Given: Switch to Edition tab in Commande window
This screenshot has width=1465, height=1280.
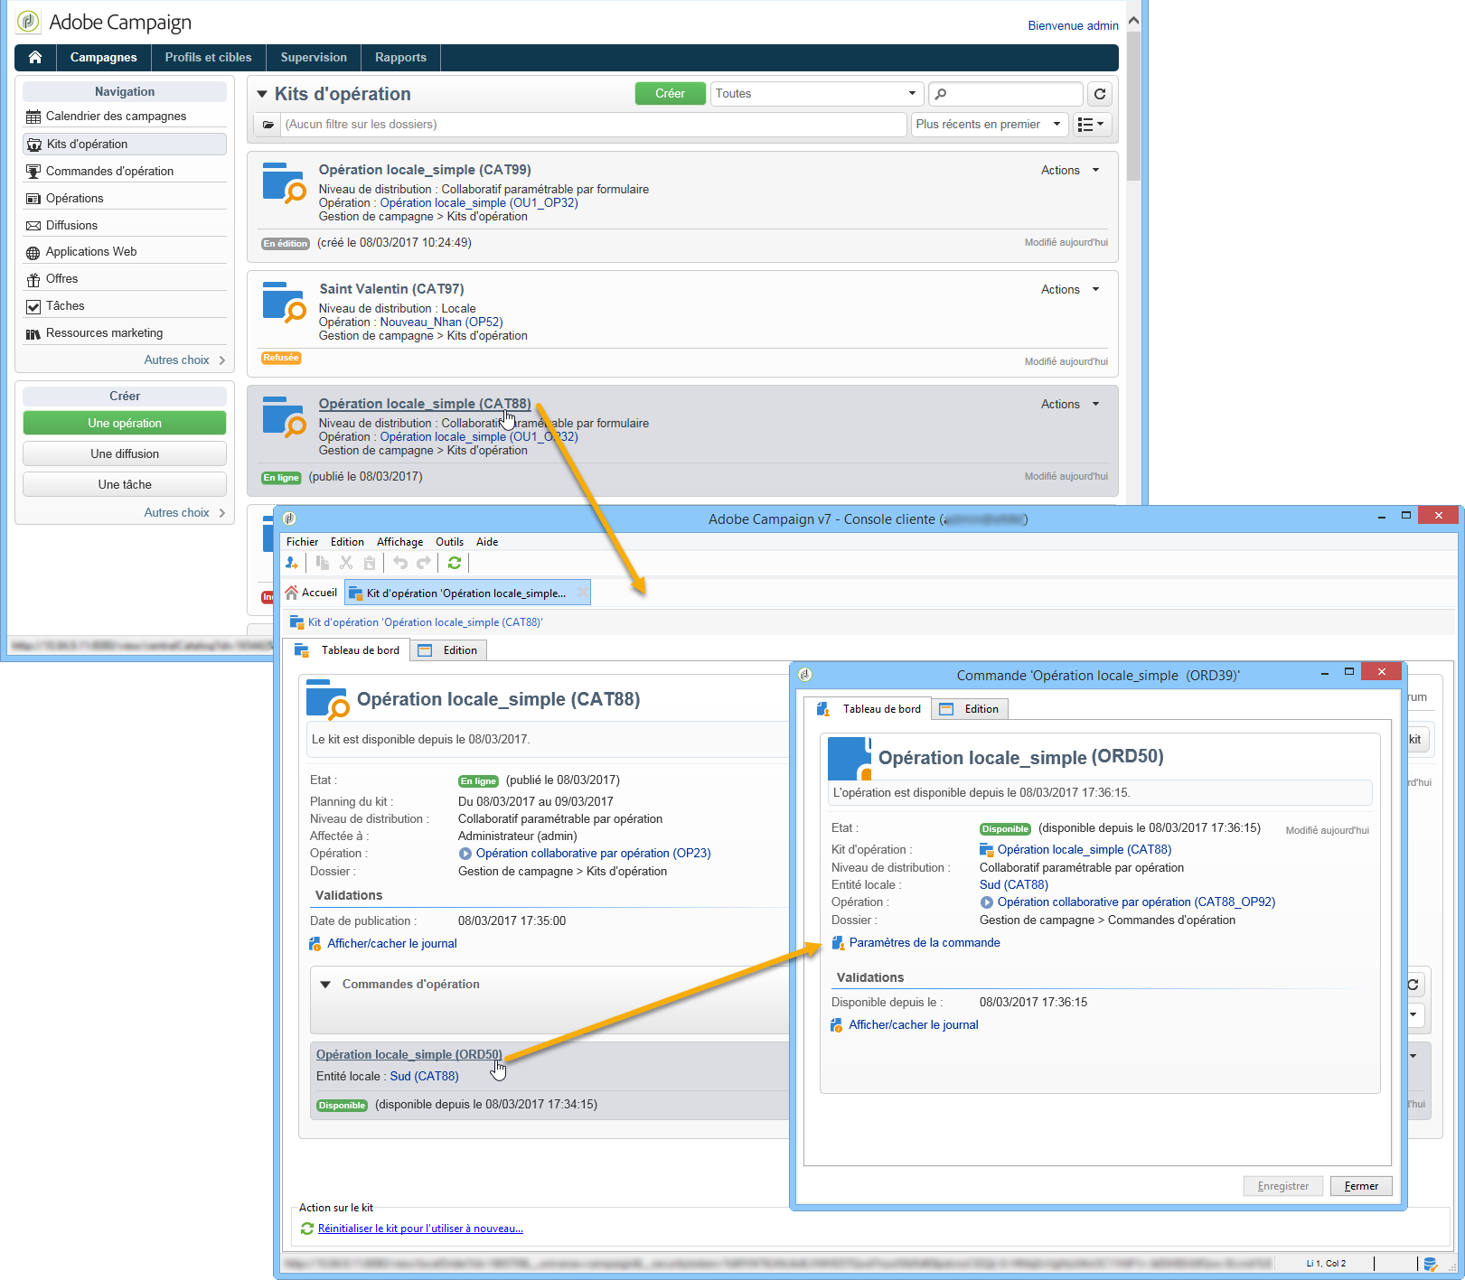Looking at the screenshot, I should [x=970, y=709].
